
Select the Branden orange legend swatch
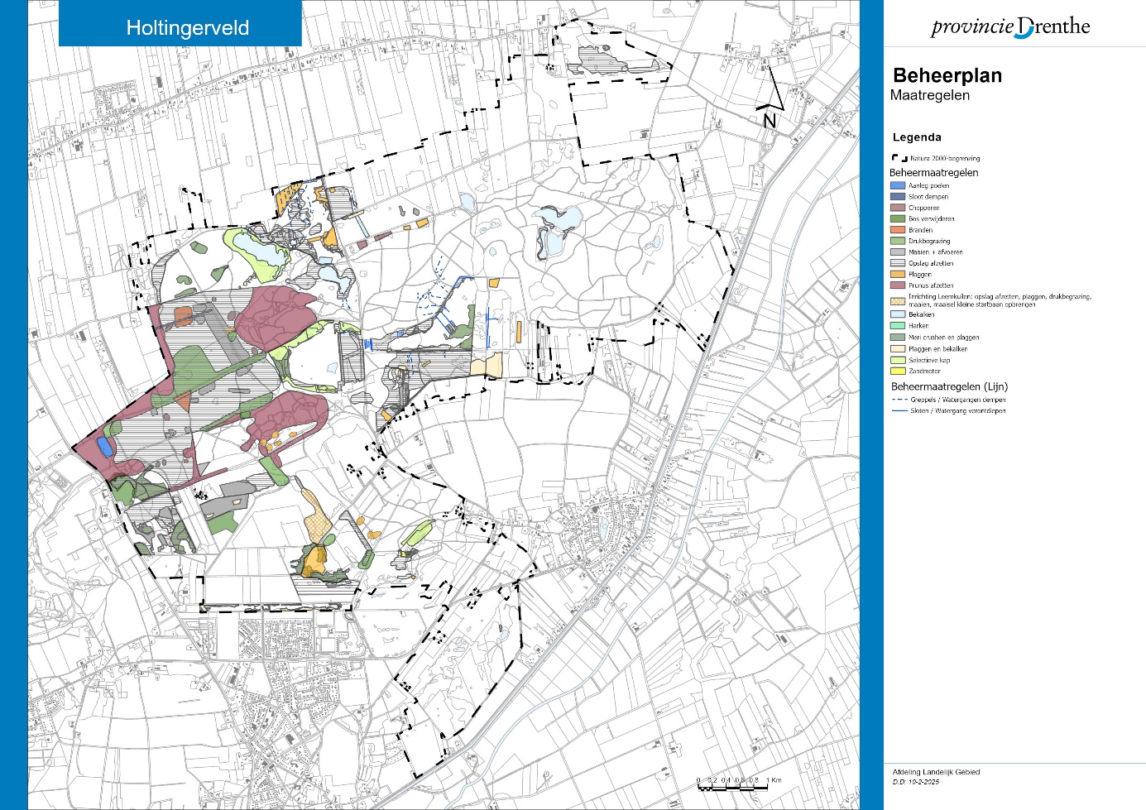click(x=898, y=230)
